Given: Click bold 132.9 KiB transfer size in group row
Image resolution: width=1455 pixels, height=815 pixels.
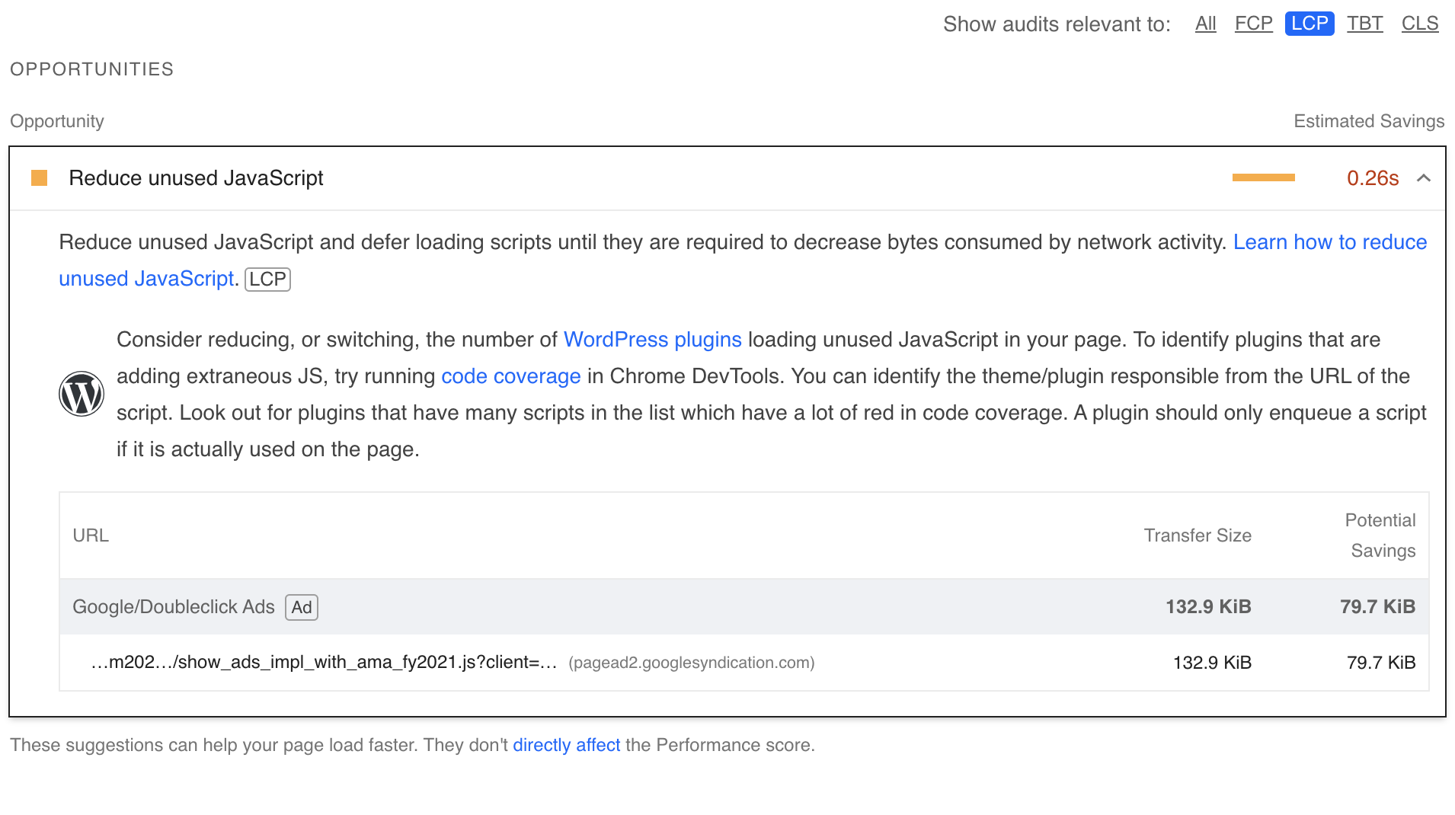Looking at the screenshot, I should (x=1208, y=607).
